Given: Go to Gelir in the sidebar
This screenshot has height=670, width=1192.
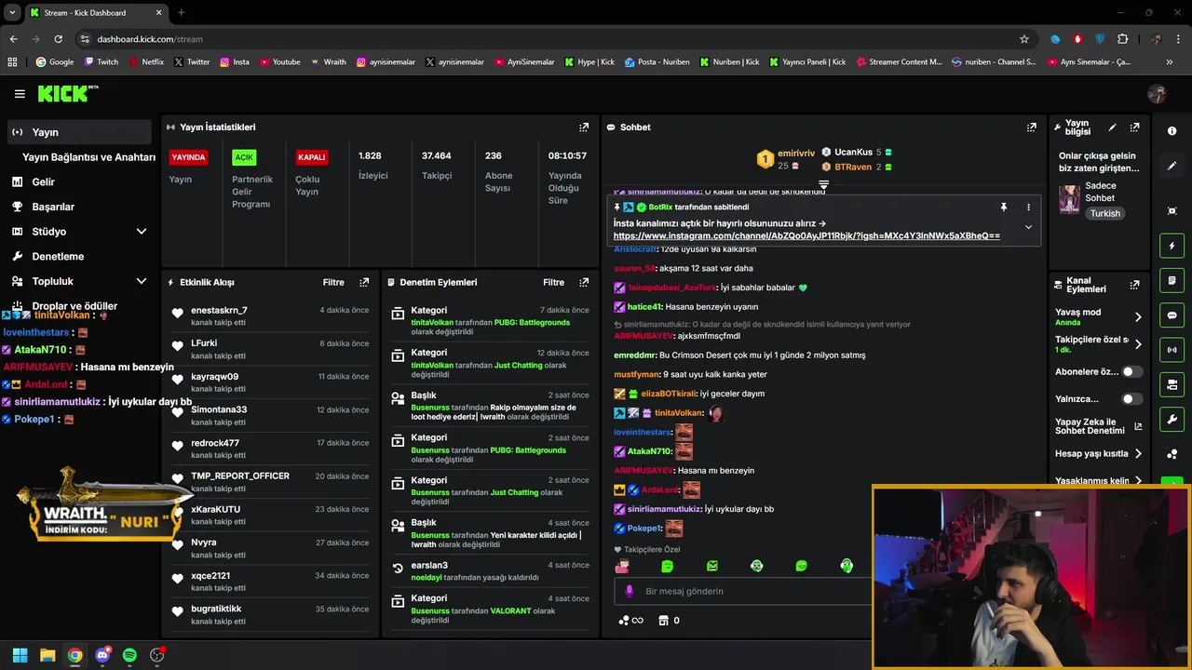Looking at the screenshot, I should [x=43, y=182].
